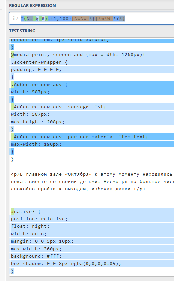Click the #native3 { selector line
Viewport: 174px width, 281px height.
26,211
